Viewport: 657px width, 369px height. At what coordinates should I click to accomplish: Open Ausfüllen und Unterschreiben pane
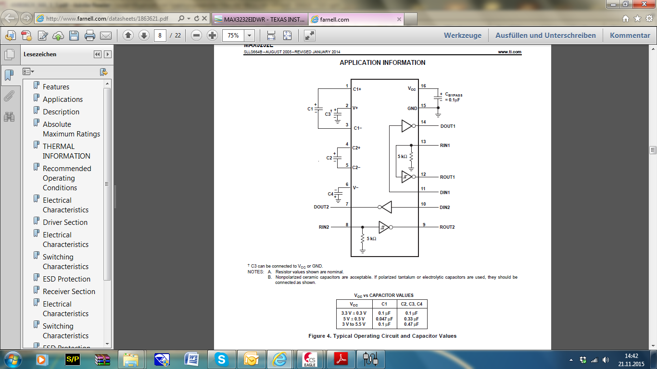[x=545, y=36]
